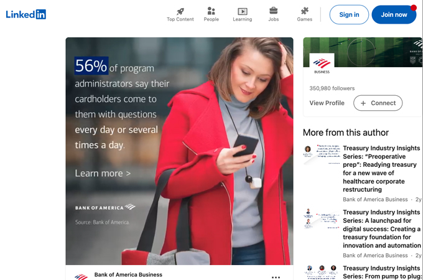Open thumbnail of From pump to plug article
The width and height of the screenshot is (423, 280).
point(322,272)
